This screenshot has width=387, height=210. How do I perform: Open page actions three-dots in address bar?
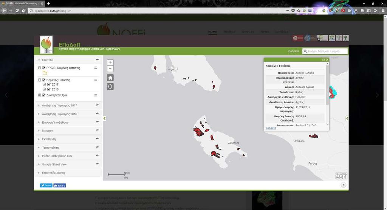(287, 11)
